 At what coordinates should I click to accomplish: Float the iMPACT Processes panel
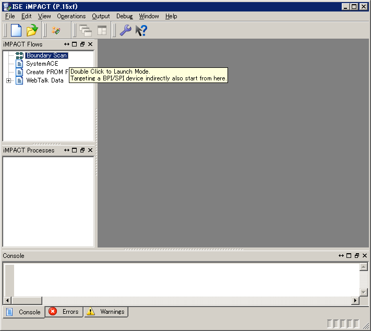click(x=82, y=150)
